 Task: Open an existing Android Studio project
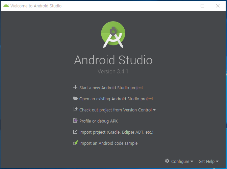click(x=116, y=99)
